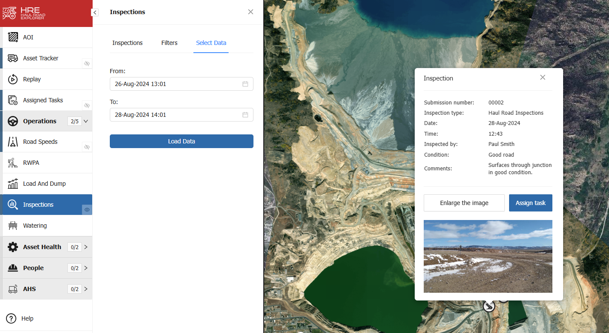Click the Operations 2/5 count badge
Viewport: 609px width, 333px height.
74,121
